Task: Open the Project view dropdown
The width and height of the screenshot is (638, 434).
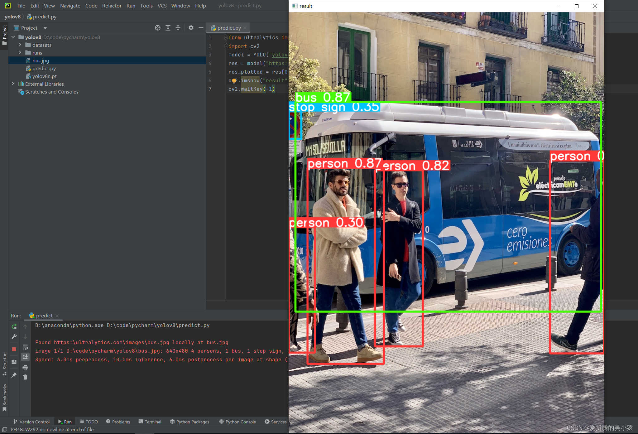Action: (x=45, y=28)
